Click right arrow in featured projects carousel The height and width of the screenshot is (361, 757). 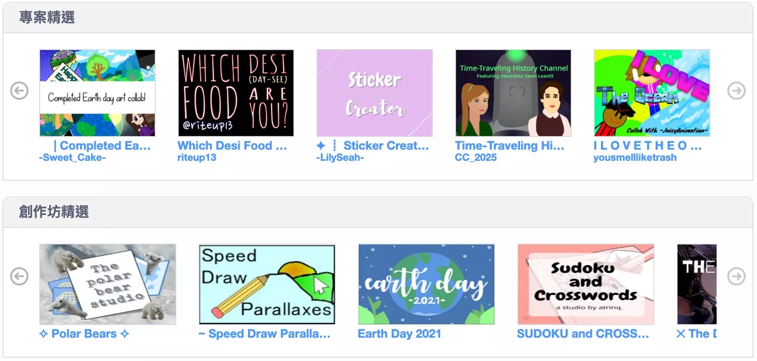(x=736, y=91)
